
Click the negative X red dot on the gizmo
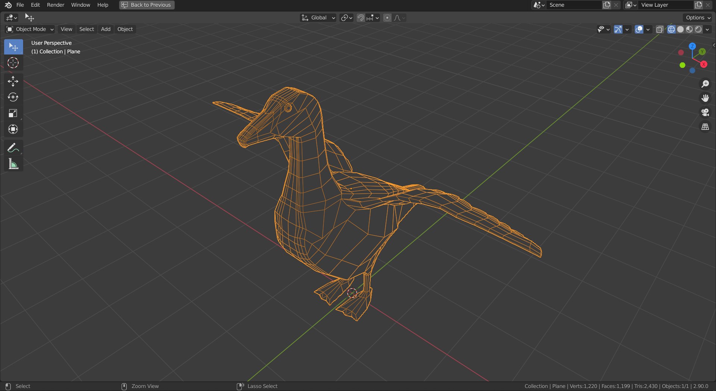(681, 53)
